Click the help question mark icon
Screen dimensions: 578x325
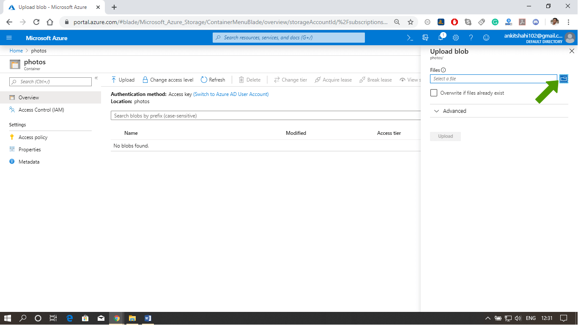point(471,38)
